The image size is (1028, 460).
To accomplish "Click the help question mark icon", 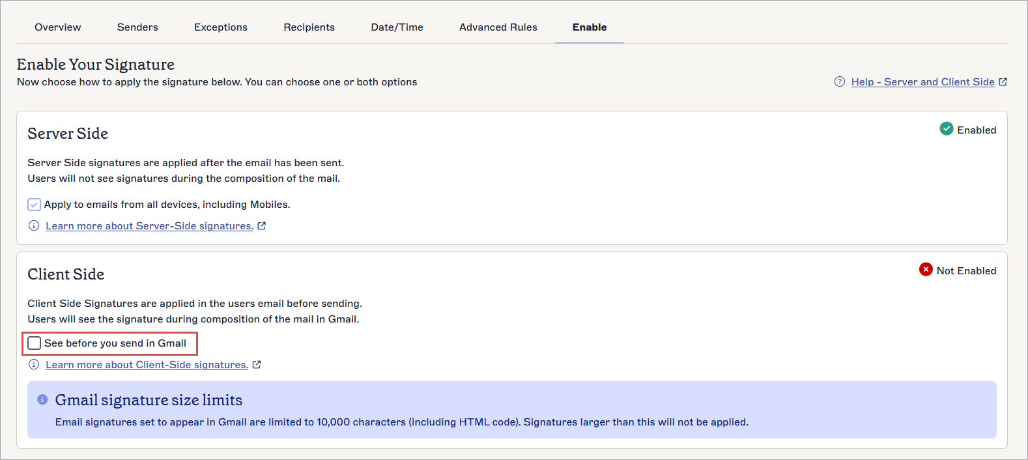I will click(x=840, y=82).
